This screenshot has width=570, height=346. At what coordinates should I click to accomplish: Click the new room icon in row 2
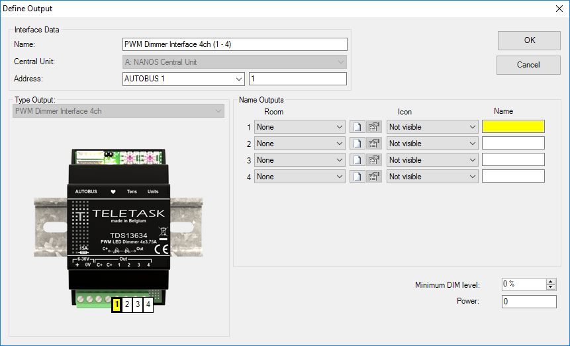357,144
